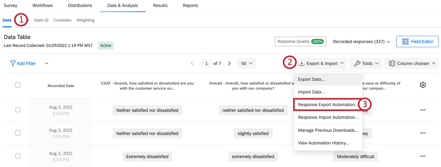Screen dimensions: 441x167
Task: Open the Field Editor
Action: (417, 41)
